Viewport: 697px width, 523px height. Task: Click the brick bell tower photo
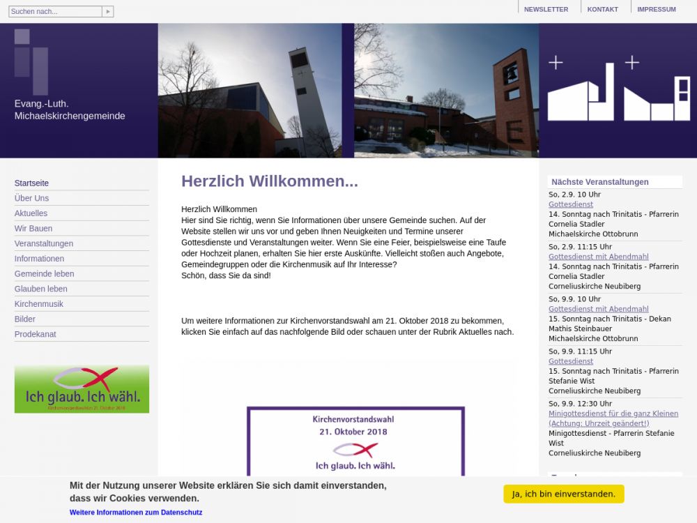pyautogui.click(x=446, y=91)
